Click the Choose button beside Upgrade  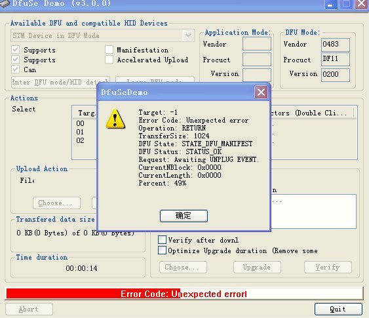(183, 267)
